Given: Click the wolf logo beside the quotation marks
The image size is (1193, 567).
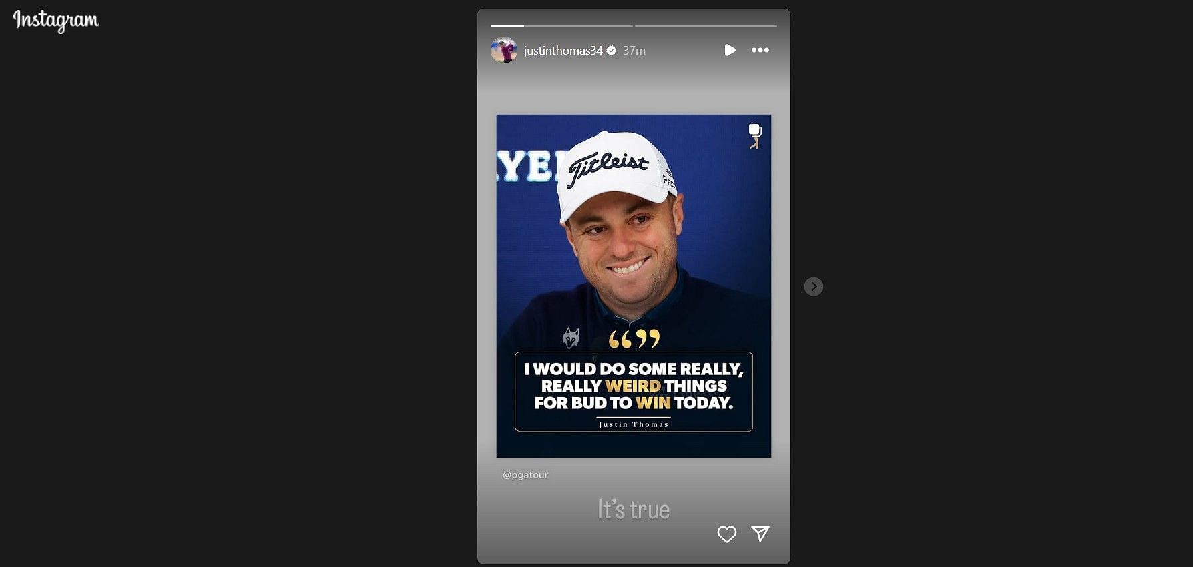Looking at the screenshot, I should tap(571, 338).
